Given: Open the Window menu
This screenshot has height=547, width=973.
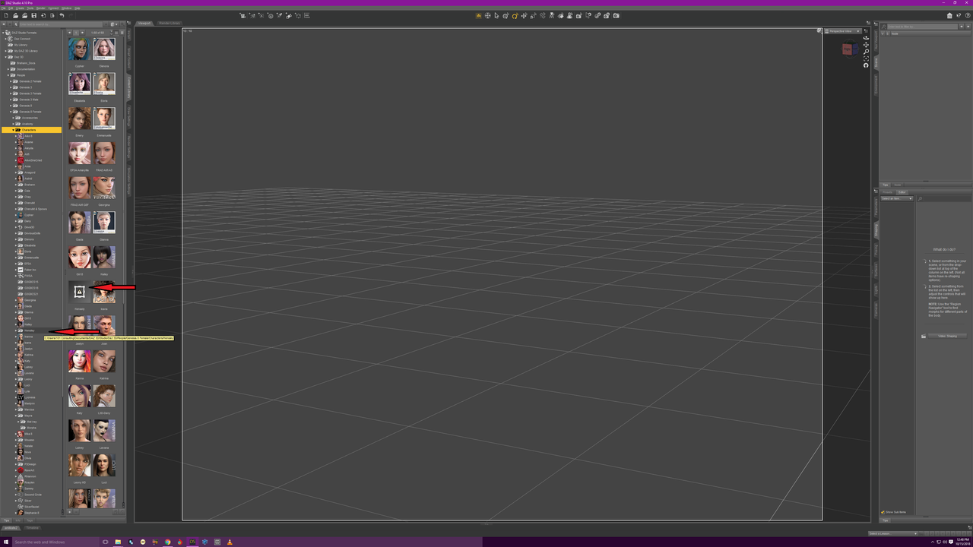Looking at the screenshot, I should pos(67,8).
